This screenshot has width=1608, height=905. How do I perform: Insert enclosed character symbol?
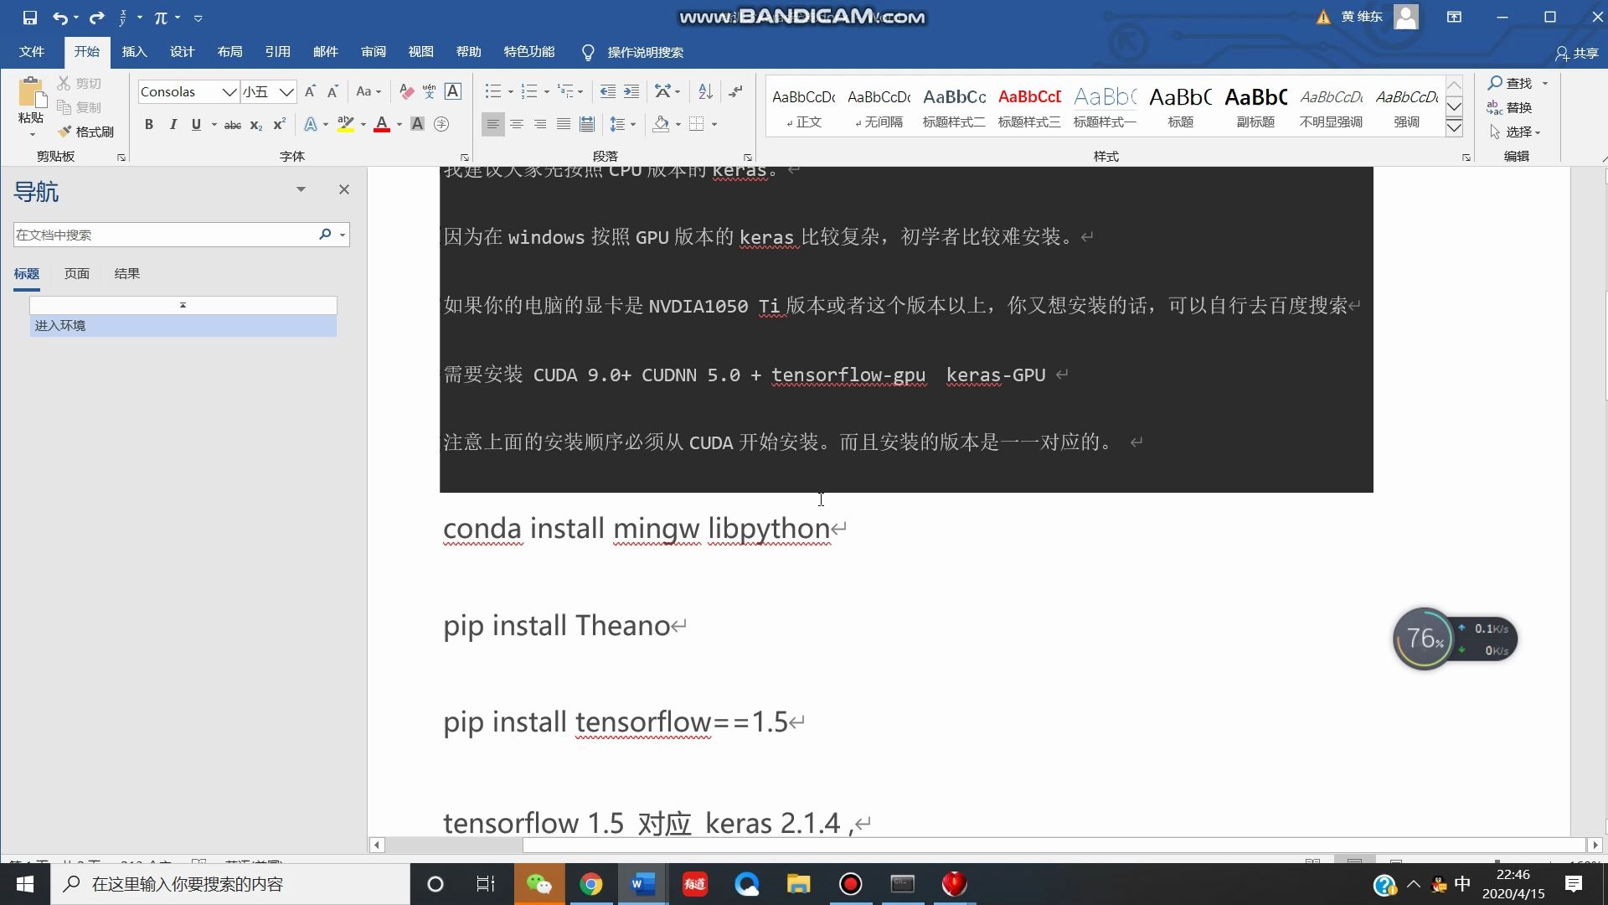pyautogui.click(x=441, y=124)
